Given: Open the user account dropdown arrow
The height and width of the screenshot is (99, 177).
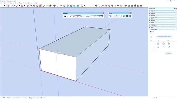Looking at the screenshot, I should coord(84,5).
